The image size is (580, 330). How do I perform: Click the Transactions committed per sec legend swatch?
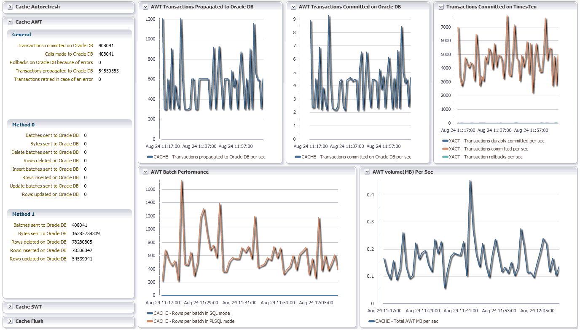click(x=445, y=149)
